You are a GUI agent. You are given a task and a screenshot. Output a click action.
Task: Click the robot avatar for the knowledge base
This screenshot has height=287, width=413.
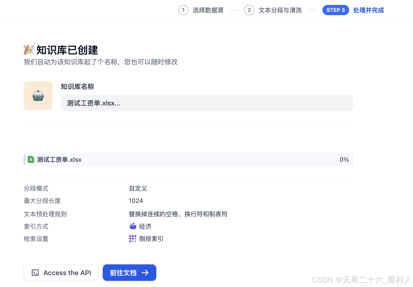point(38,95)
